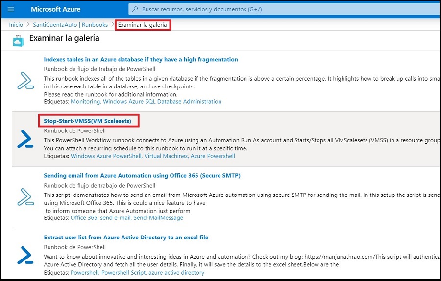The height and width of the screenshot is (281, 441).
Task: Filter by Azure Powershell tag
Action: tap(213, 156)
